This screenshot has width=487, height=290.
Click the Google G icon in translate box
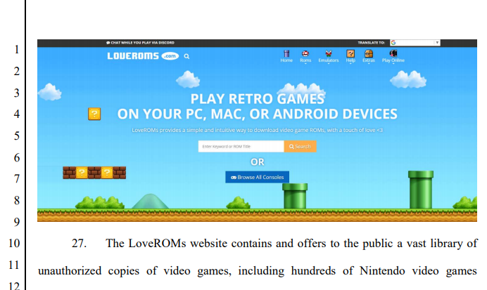(393, 43)
